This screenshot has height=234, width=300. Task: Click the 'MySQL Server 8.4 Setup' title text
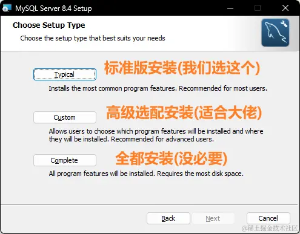(53, 8)
